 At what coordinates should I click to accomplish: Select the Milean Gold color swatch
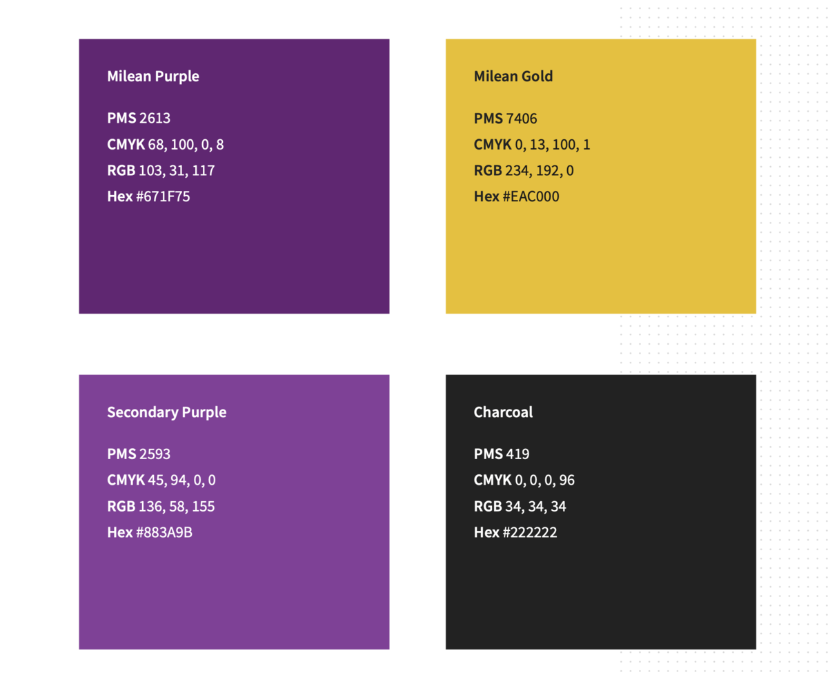[x=600, y=255]
